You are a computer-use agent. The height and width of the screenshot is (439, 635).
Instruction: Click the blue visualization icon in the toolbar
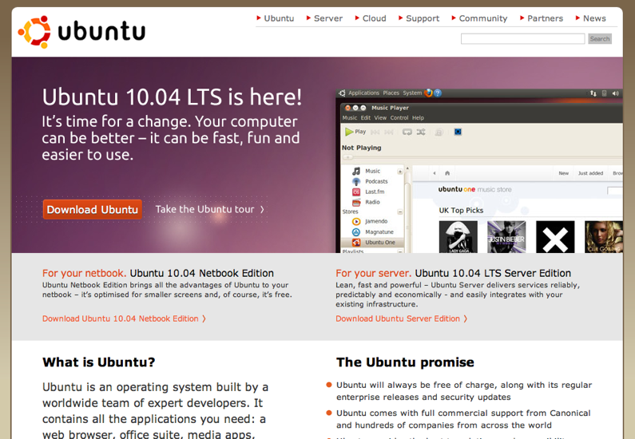pos(458,132)
